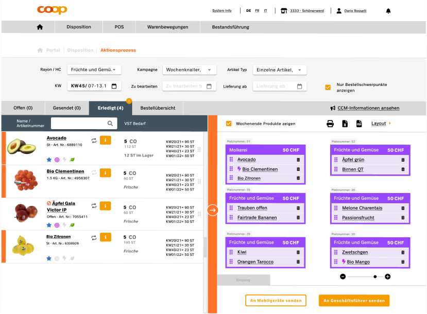Remove Melone Charentais with trash icon
427x314 pixels.
pyautogui.click(x=403, y=208)
